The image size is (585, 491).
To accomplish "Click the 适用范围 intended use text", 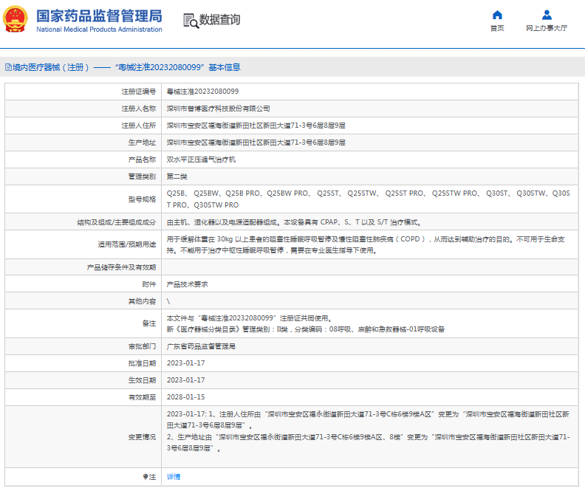I will [x=366, y=244].
